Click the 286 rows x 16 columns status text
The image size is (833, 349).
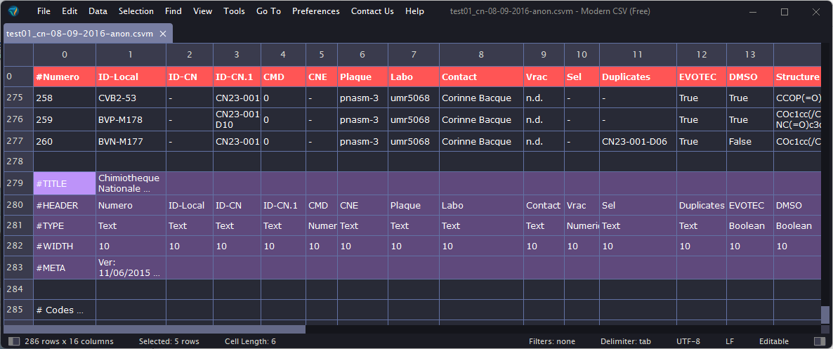coord(69,341)
